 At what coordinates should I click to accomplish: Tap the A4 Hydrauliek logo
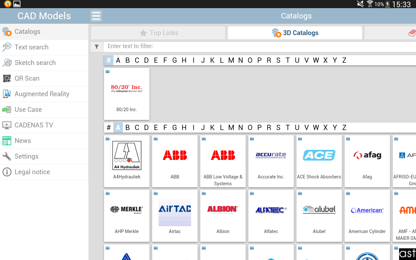[127, 155]
